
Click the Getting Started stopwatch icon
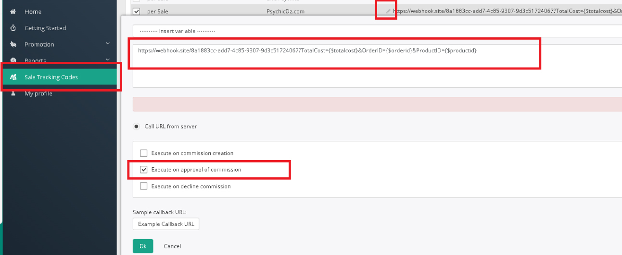pos(13,28)
